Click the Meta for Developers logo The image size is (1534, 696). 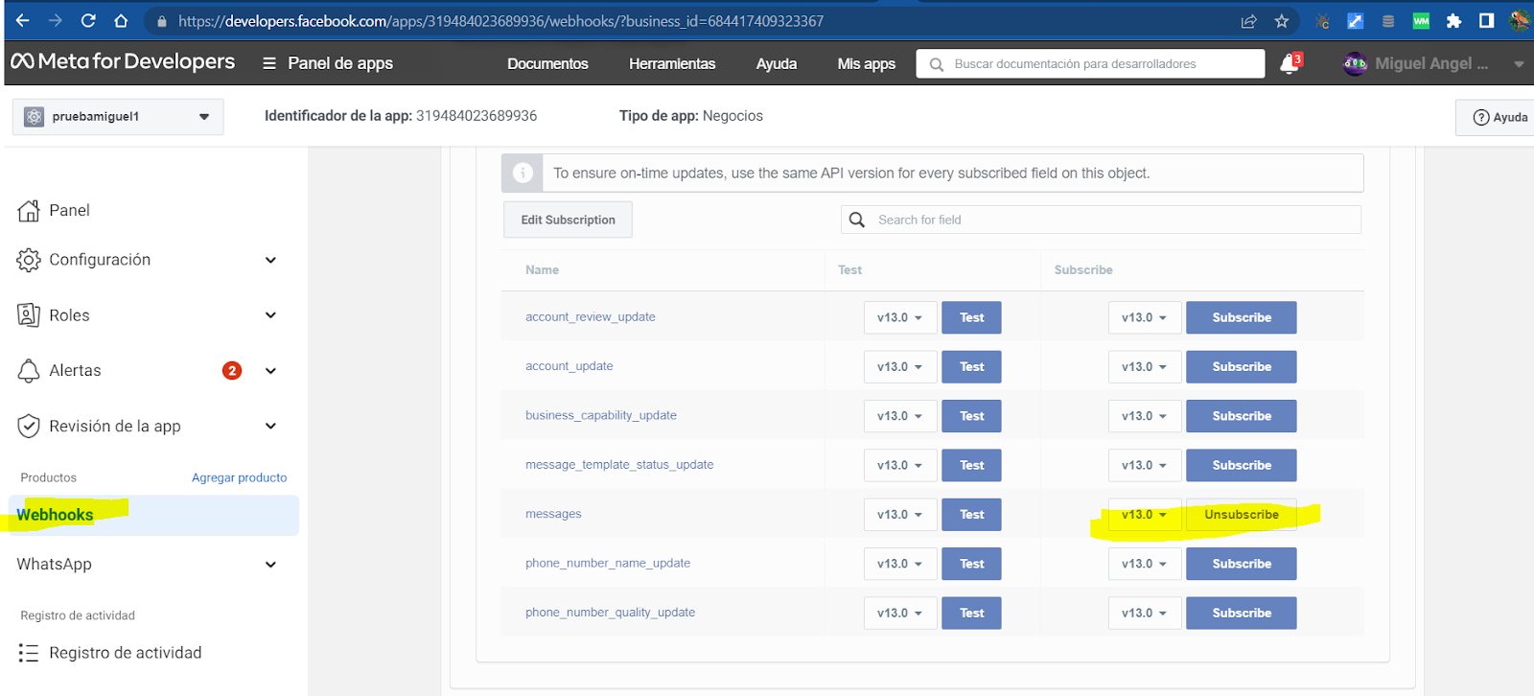point(123,61)
